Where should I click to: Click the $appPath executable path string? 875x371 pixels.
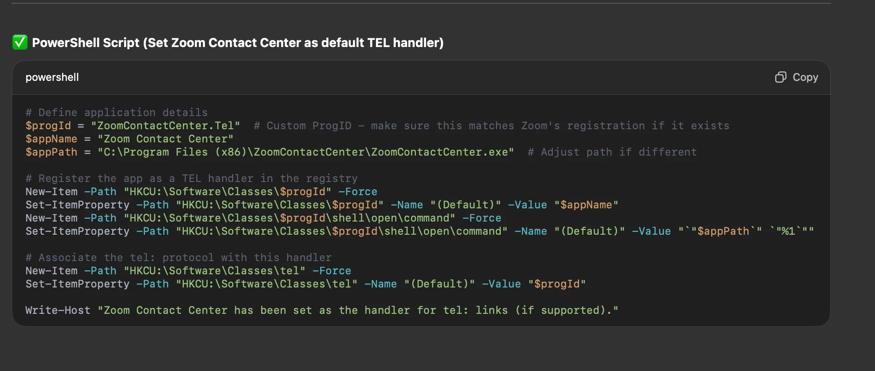coord(306,152)
